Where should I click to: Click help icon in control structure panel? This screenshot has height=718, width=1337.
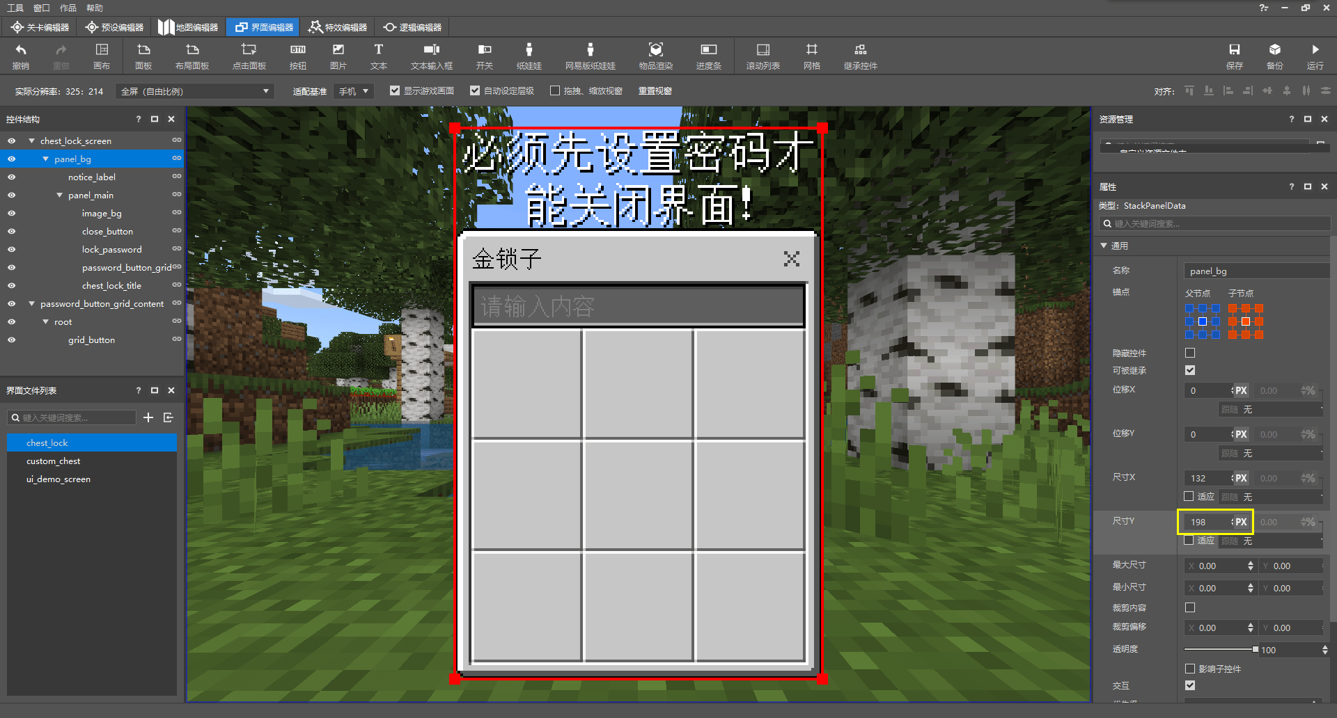tap(139, 119)
